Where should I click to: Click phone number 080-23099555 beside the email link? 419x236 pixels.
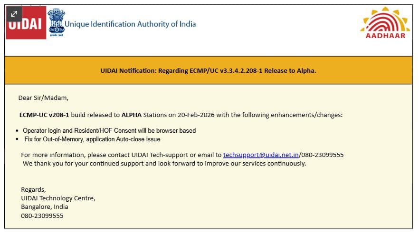(323, 155)
